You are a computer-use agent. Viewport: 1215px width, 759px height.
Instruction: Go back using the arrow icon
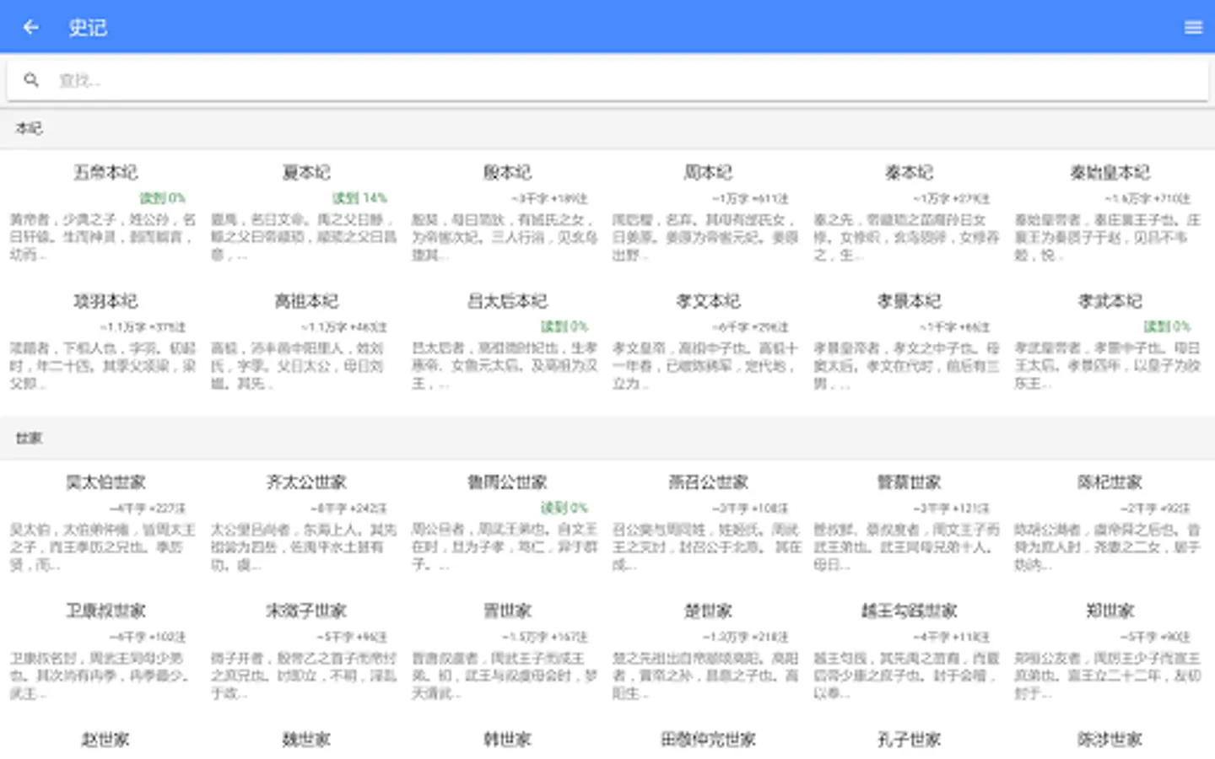click(x=31, y=27)
